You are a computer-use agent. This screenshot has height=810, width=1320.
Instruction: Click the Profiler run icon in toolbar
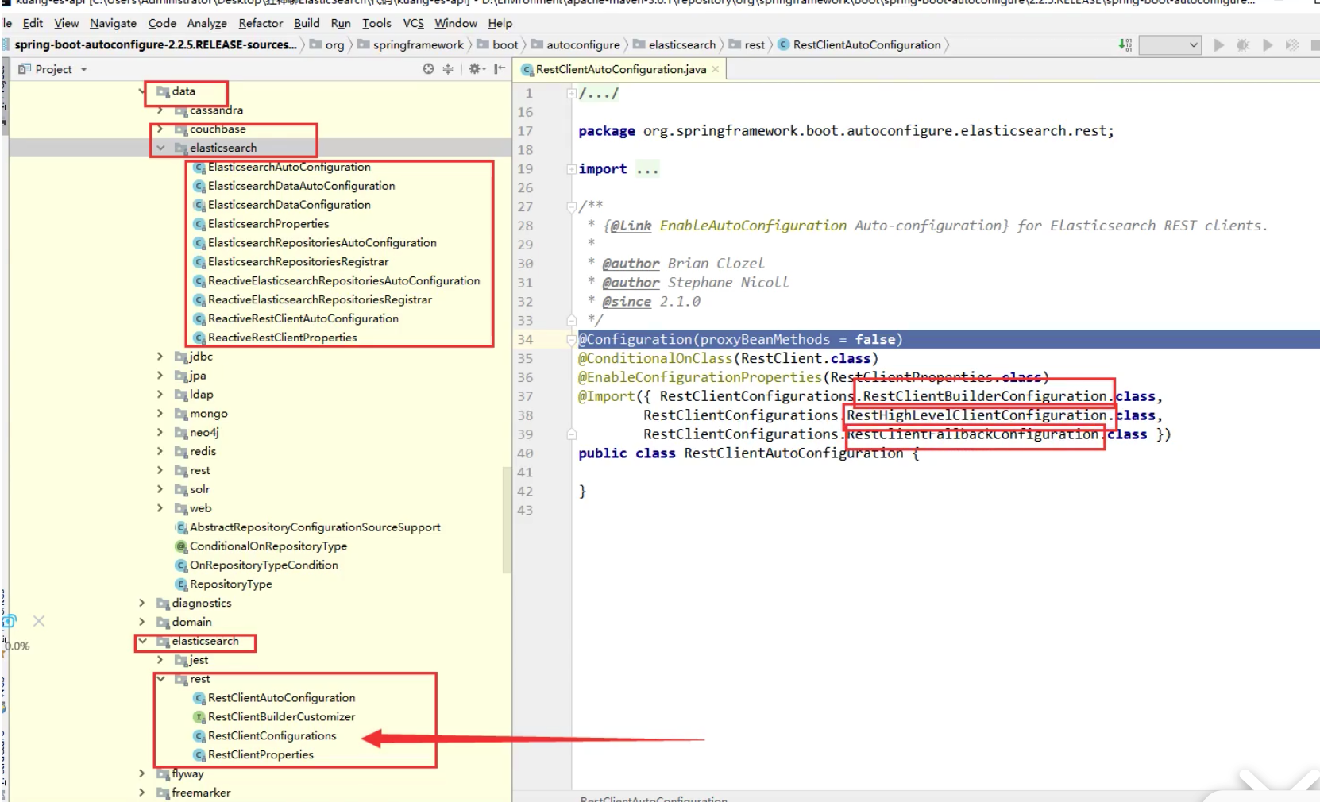1292,45
